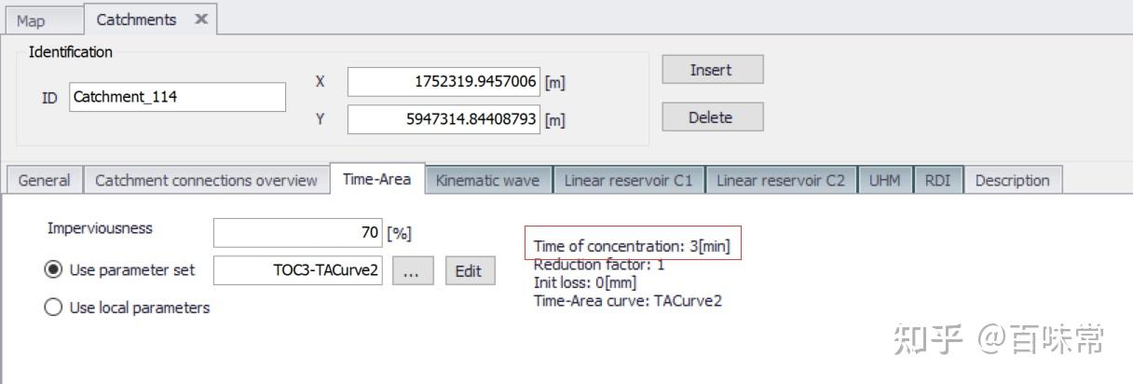
Task: Click the ID field containing Catchment_114
Action: click(177, 97)
